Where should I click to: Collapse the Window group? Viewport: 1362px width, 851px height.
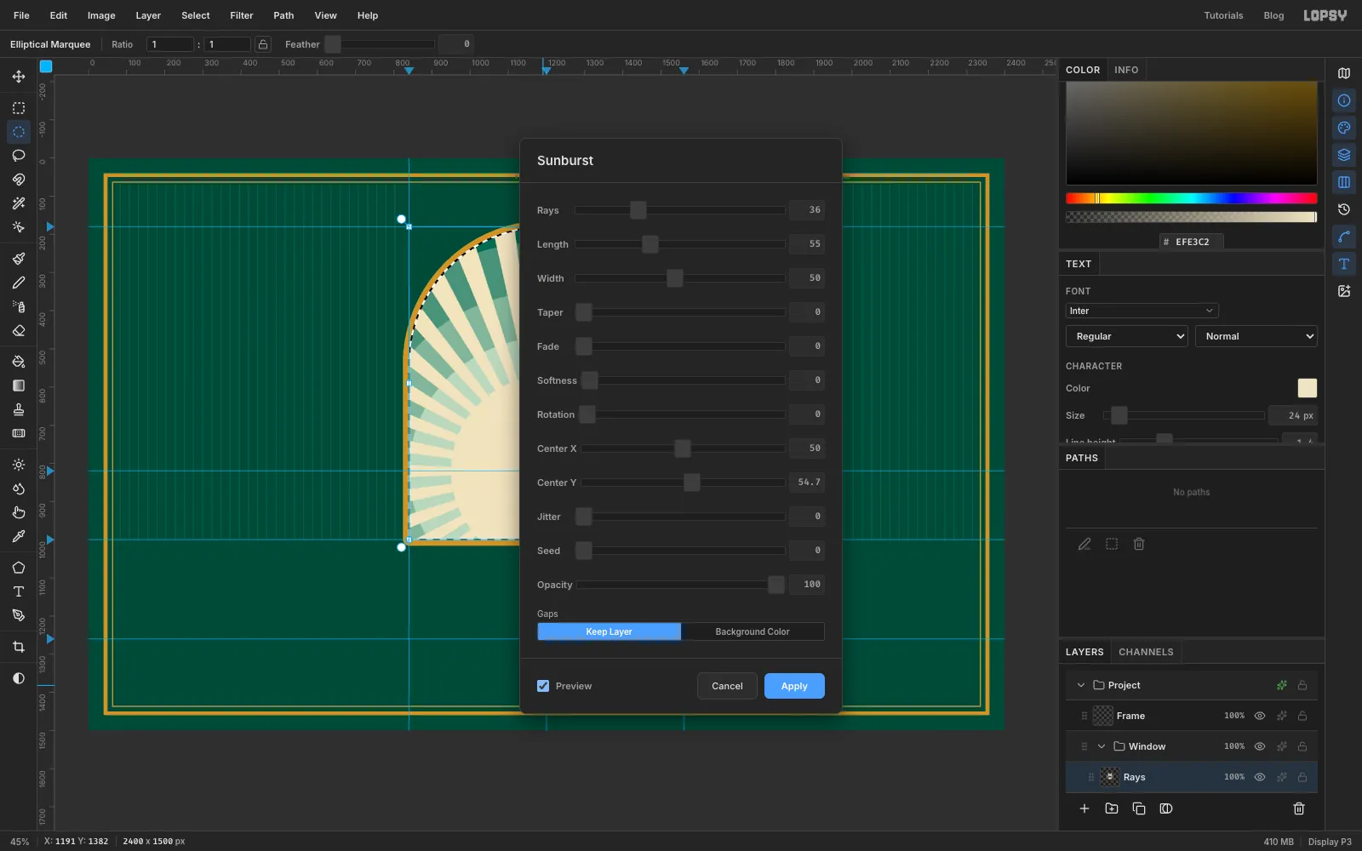pyautogui.click(x=1102, y=746)
